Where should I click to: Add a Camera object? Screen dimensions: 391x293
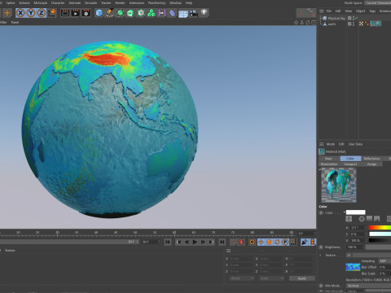pyautogui.click(x=193, y=13)
